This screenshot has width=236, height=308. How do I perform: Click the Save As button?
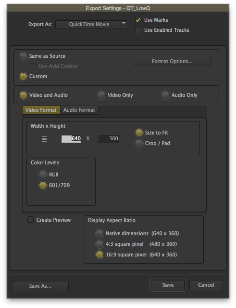click(x=40, y=286)
